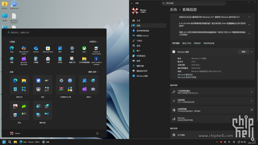Open taskbar Search icon

click(10, 142)
